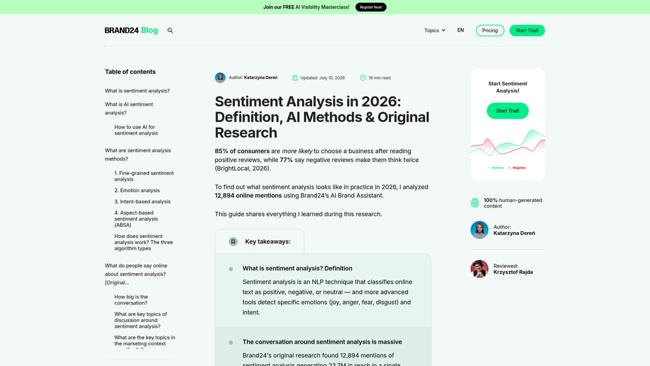Viewport: 650px width, 366px height.
Task: Click the article title heading
Action: (x=322, y=117)
